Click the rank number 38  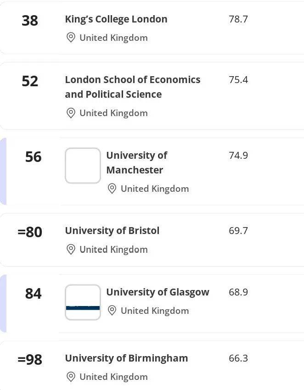tap(30, 21)
